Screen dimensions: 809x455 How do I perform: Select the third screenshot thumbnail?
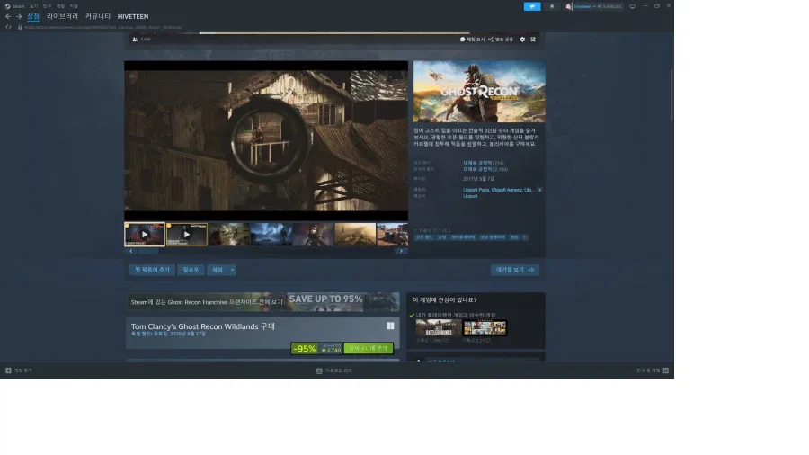pyautogui.click(x=229, y=234)
